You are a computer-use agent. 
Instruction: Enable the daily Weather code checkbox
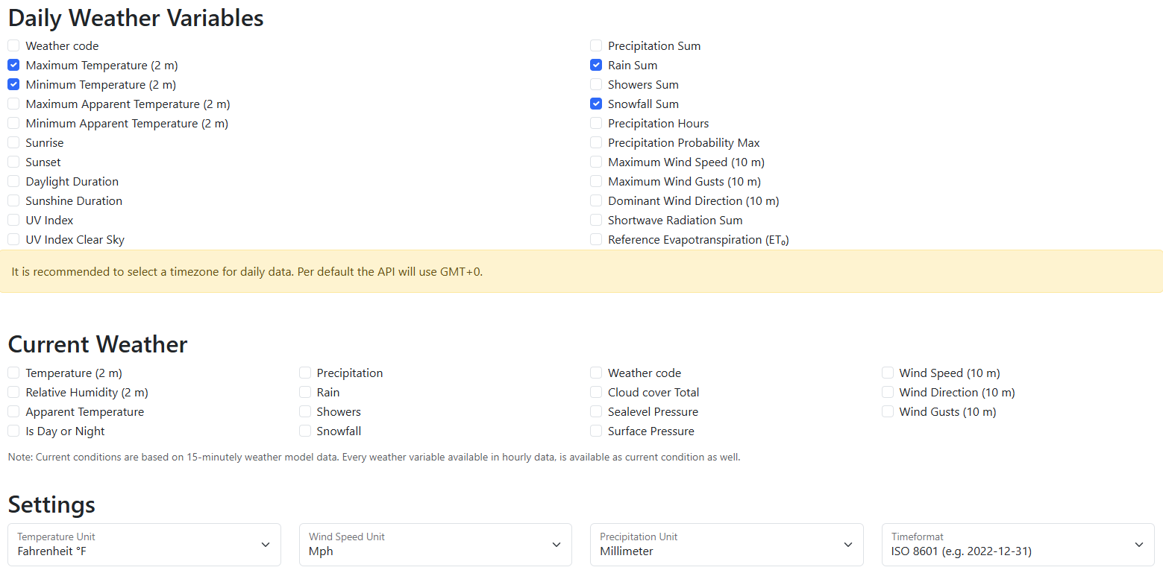point(13,46)
